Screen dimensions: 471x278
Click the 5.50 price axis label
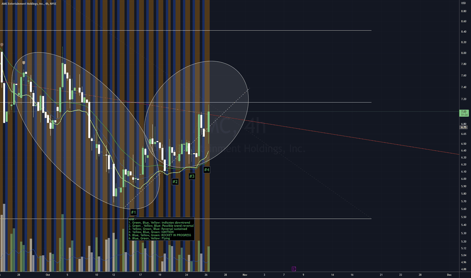pyautogui.click(x=463, y=217)
